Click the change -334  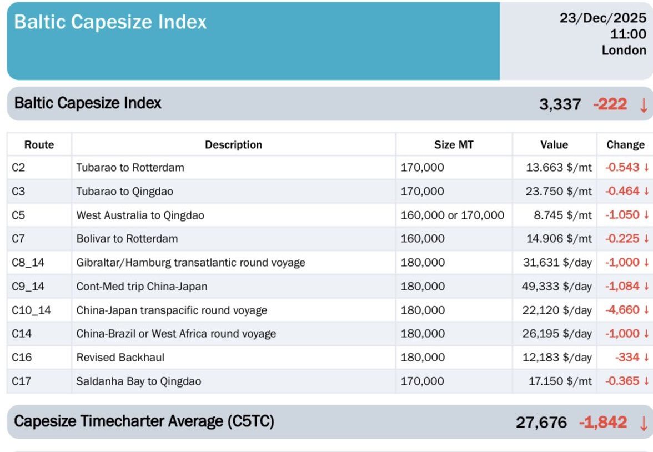click(x=627, y=358)
